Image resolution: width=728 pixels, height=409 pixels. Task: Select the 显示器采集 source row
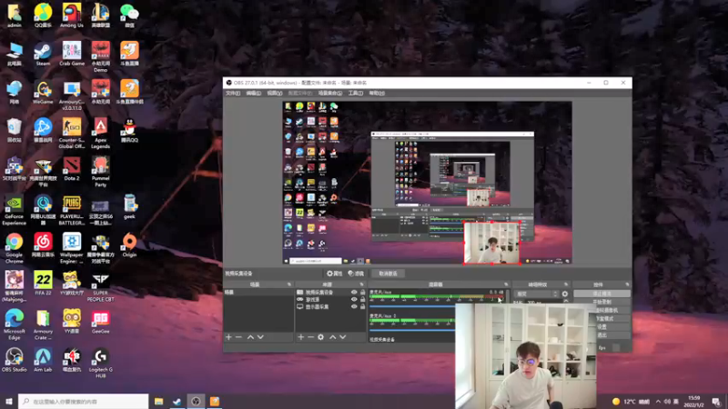330,307
